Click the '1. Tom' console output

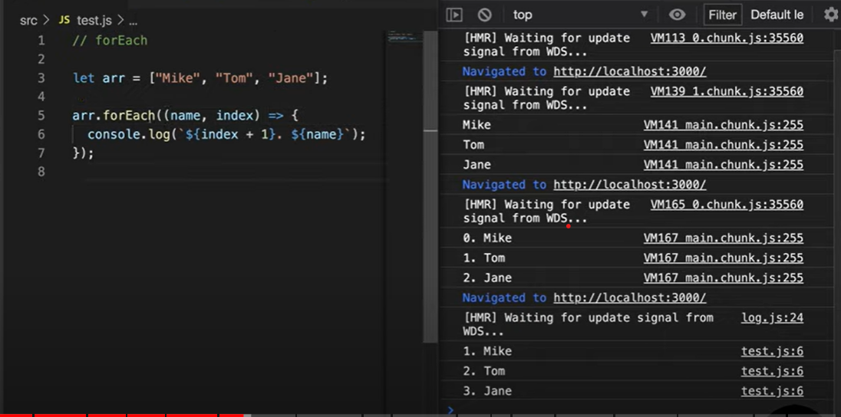click(x=483, y=258)
